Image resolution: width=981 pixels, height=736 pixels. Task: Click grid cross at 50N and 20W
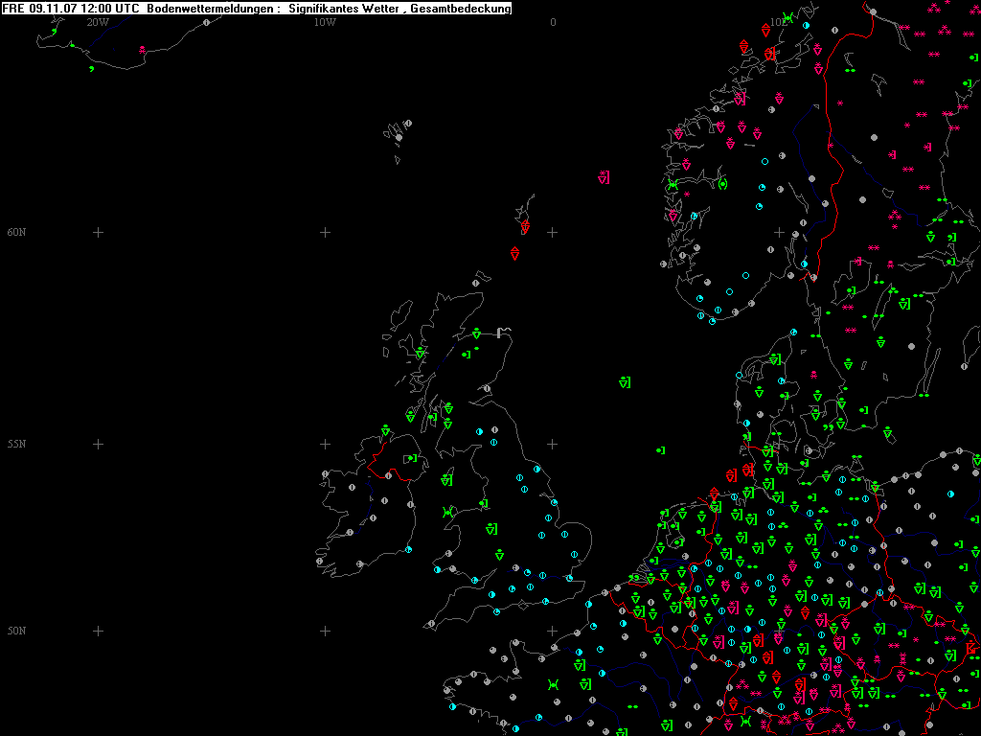pyautogui.click(x=98, y=631)
